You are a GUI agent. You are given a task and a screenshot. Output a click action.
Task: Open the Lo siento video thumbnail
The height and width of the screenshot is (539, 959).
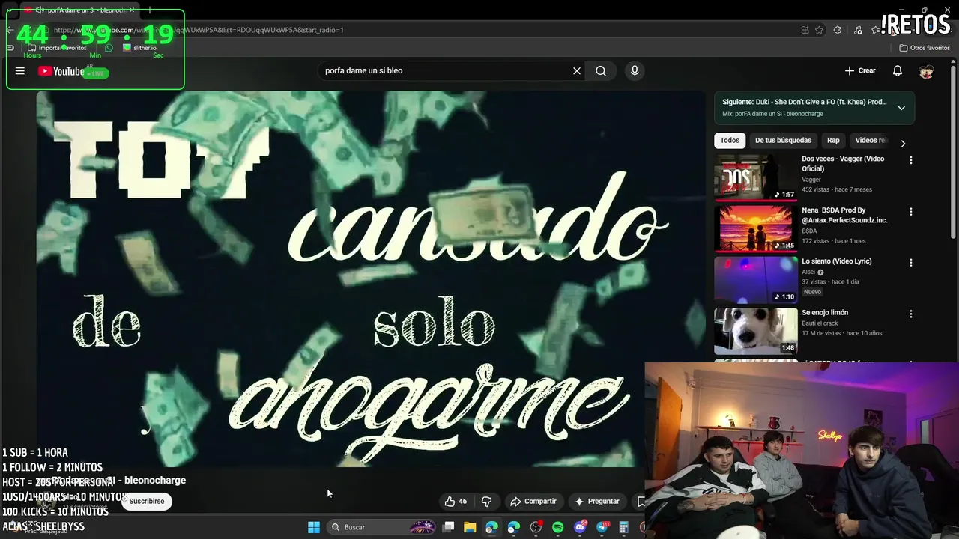tap(756, 279)
